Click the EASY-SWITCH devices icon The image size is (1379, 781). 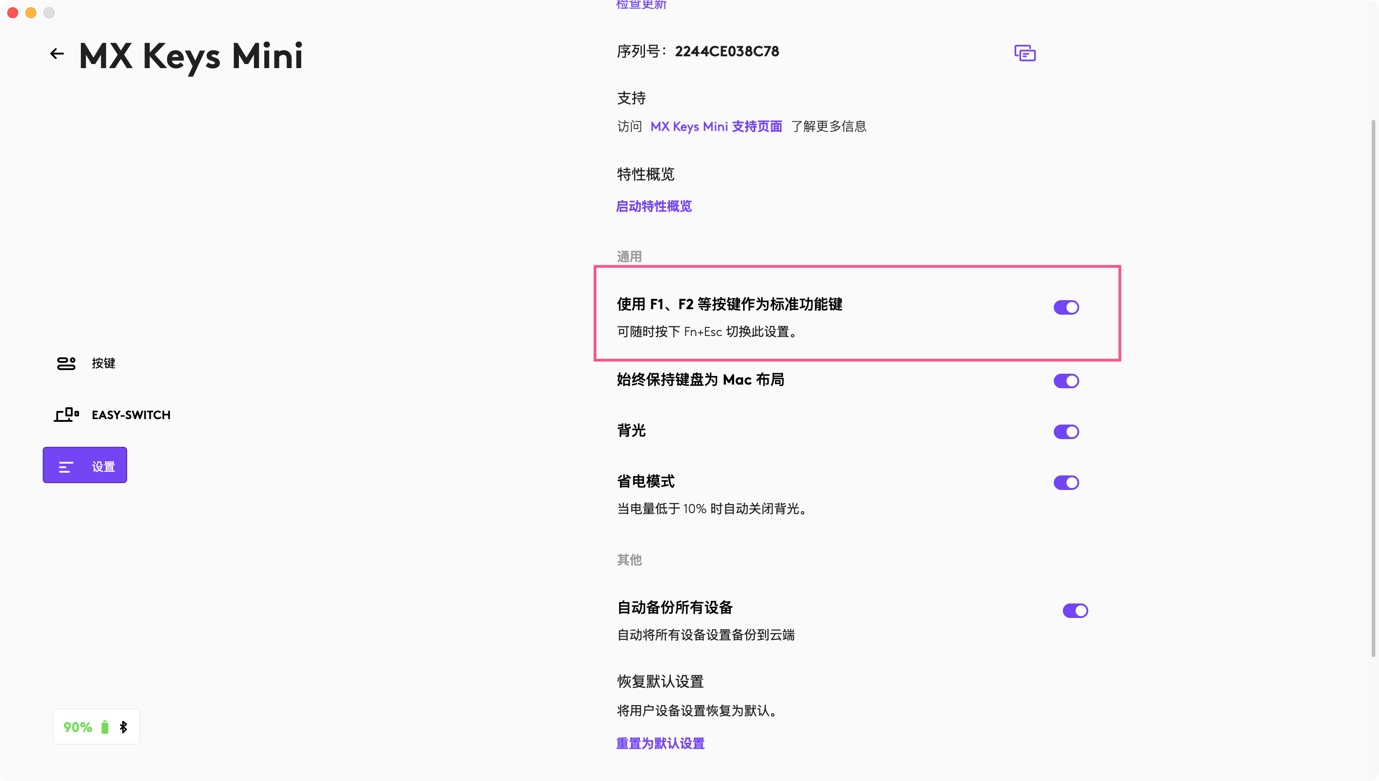(66, 415)
